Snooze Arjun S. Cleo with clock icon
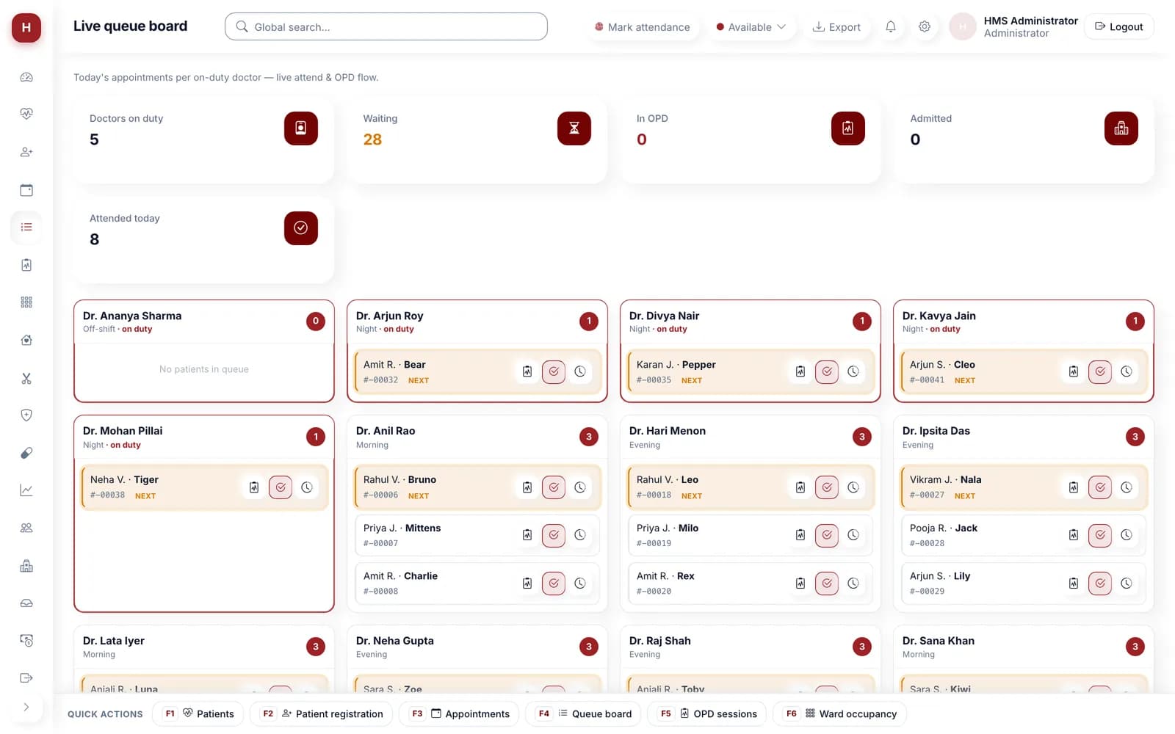Image resolution: width=1175 pixels, height=734 pixels. tap(1127, 371)
